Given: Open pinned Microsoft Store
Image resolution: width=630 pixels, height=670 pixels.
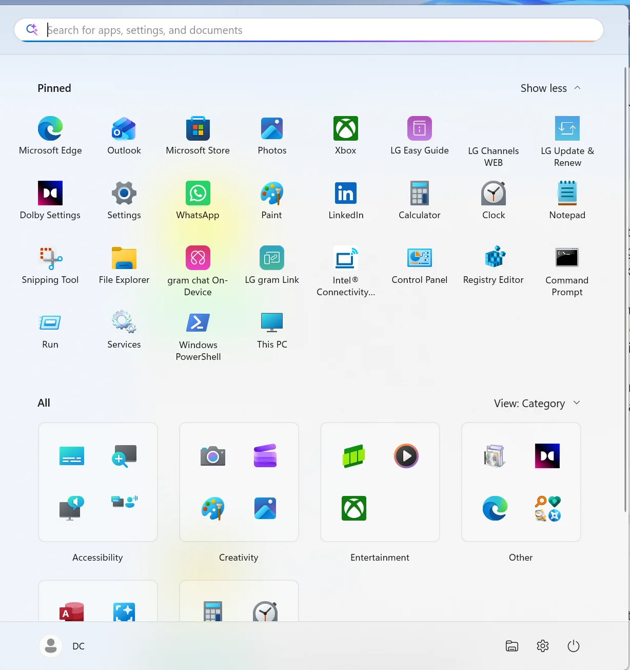Looking at the screenshot, I should point(198,137).
